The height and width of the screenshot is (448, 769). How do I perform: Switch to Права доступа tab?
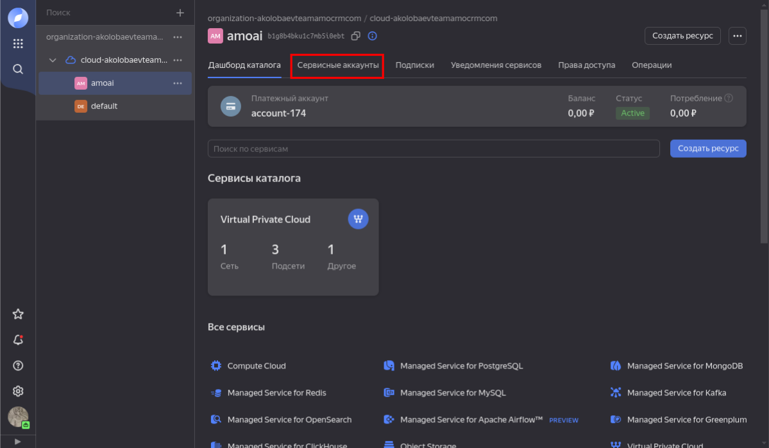pyautogui.click(x=586, y=65)
